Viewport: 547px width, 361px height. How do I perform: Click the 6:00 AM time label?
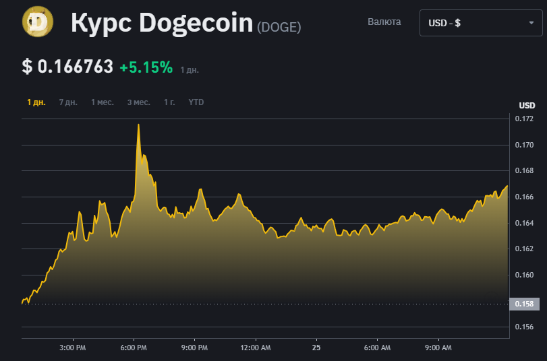[x=377, y=348]
